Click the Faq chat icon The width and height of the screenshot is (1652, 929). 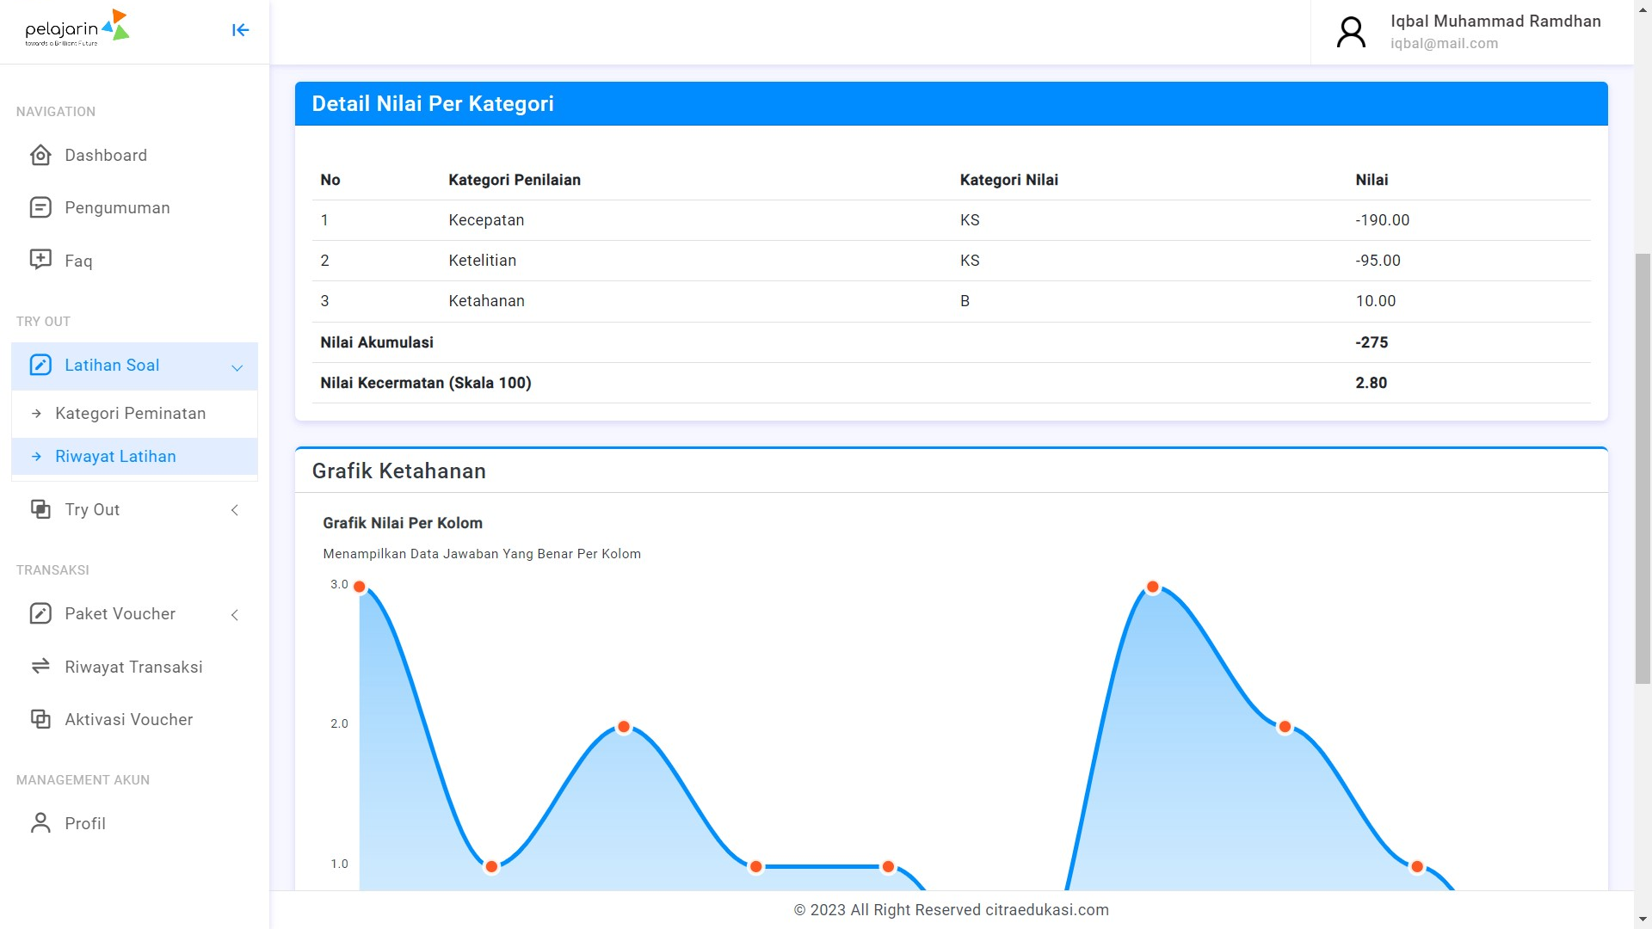(x=40, y=260)
